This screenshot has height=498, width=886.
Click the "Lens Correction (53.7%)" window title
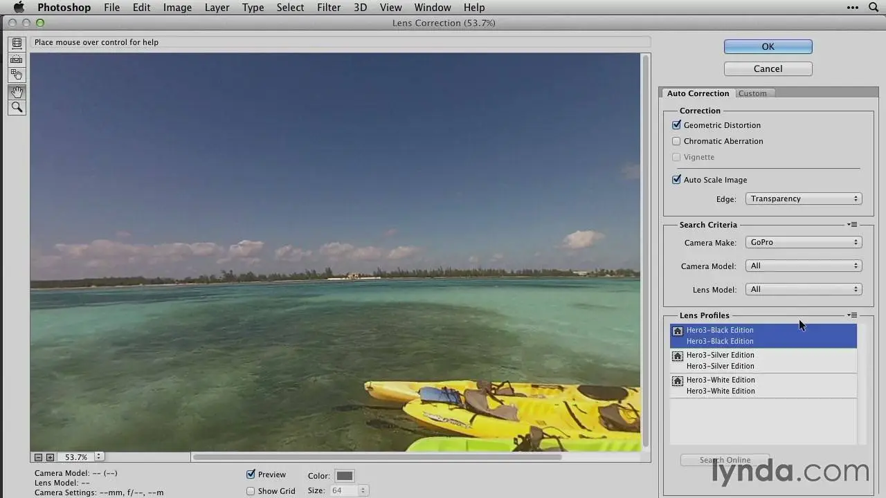[444, 23]
